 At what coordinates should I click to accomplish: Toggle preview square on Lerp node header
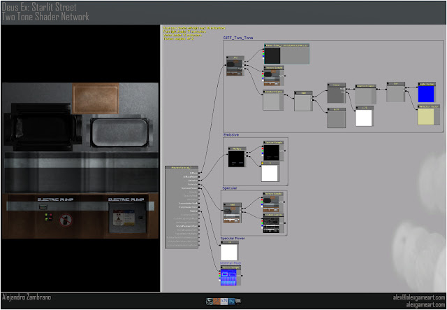pyautogui.click(x=228, y=57)
